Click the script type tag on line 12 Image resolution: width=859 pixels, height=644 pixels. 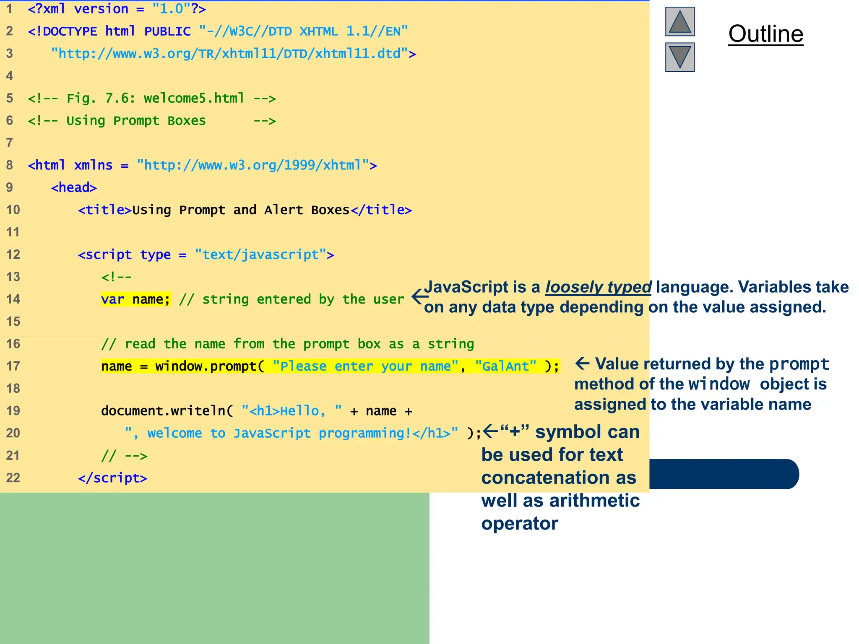click(x=206, y=254)
